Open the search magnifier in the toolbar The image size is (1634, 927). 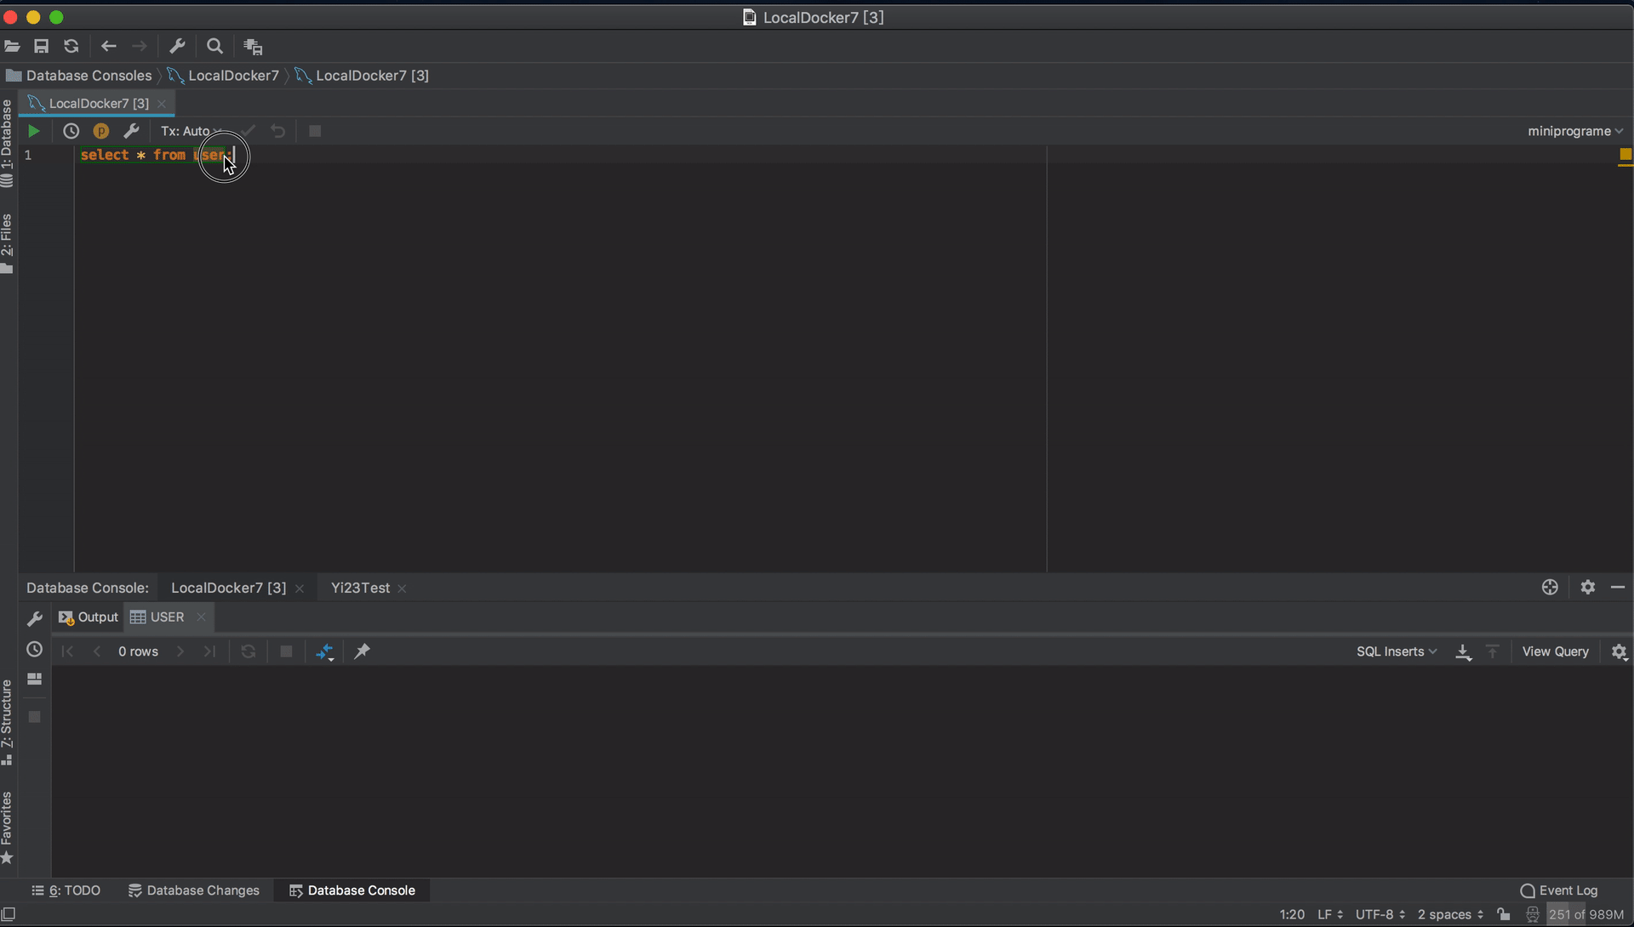[x=214, y=47]
